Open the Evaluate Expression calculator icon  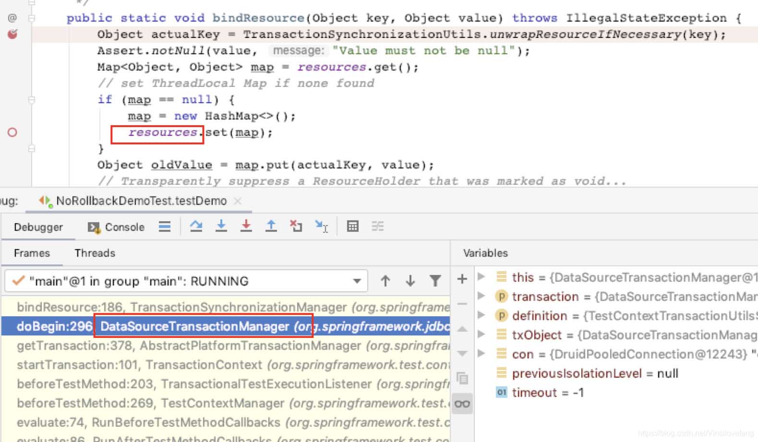coord(353,226)
